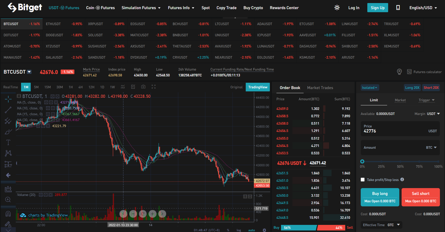Click the back arrow in chart toolbar

[8, 175]
